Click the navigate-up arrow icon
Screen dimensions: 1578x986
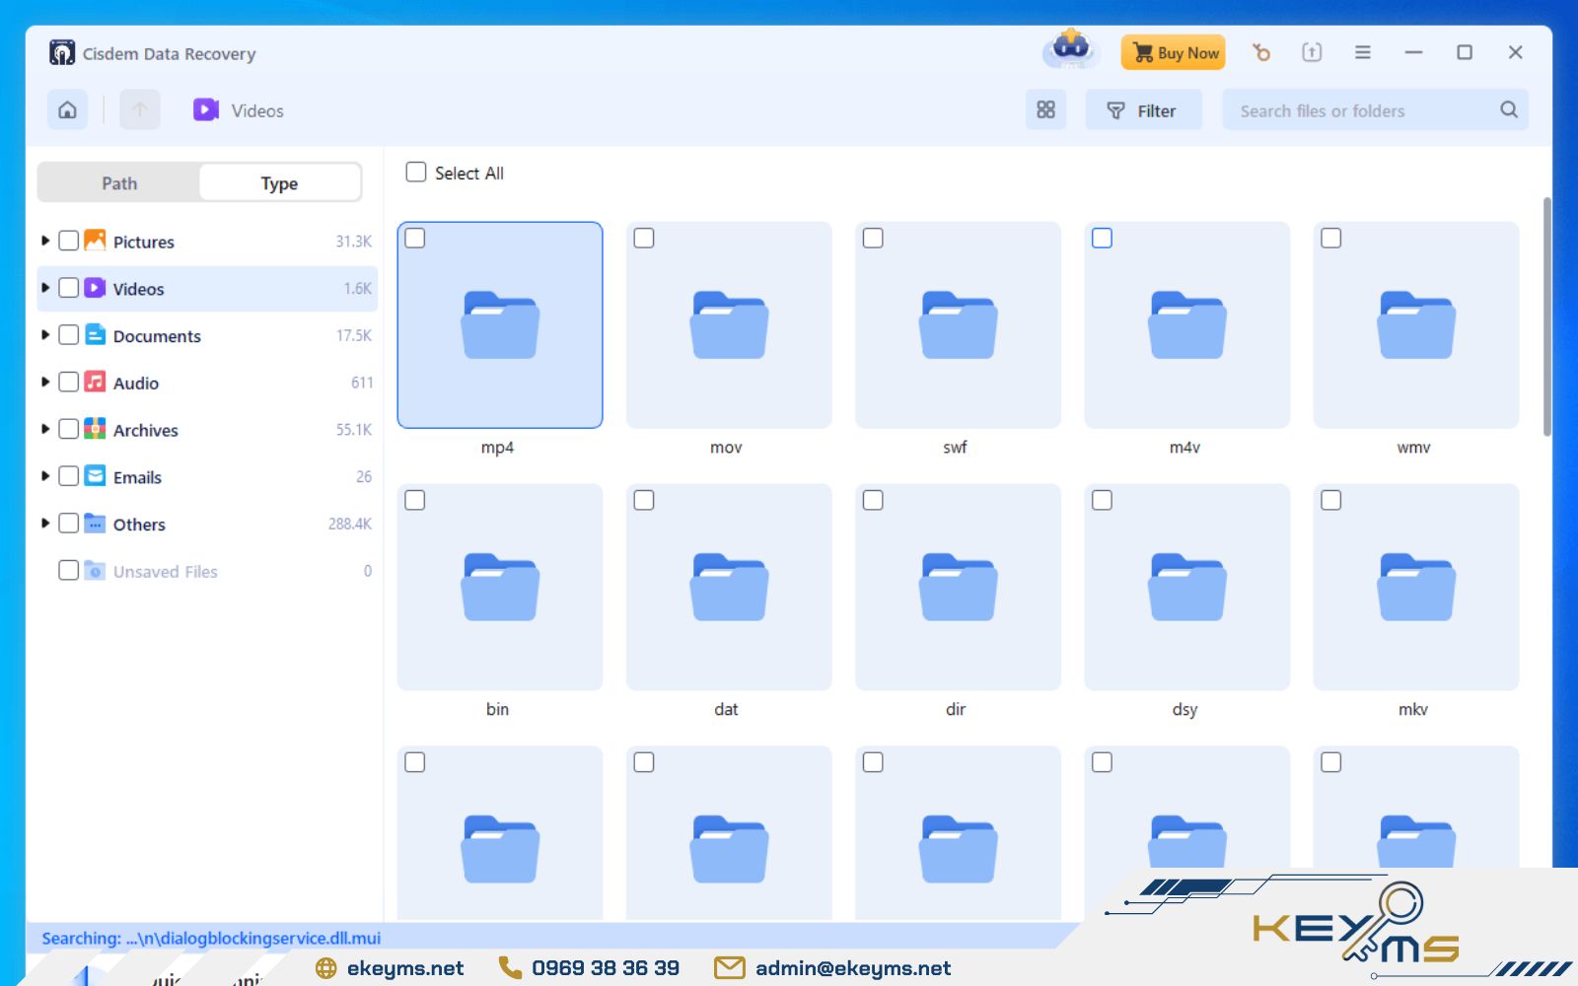click(x=139, y=109)
